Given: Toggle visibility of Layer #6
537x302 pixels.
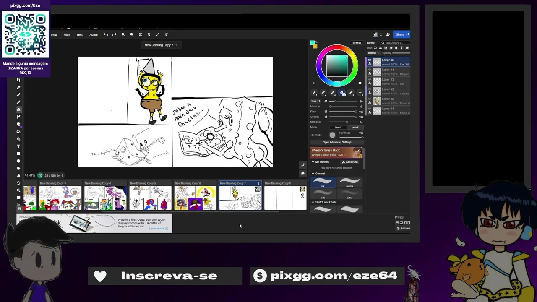Looking at the screenshot, I should point(370,60).
